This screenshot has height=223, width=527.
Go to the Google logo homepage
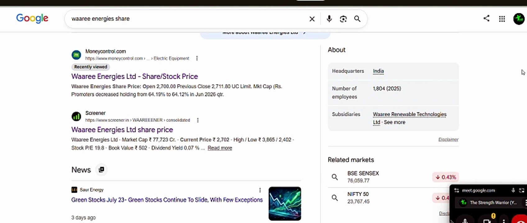tap(32, 18)
